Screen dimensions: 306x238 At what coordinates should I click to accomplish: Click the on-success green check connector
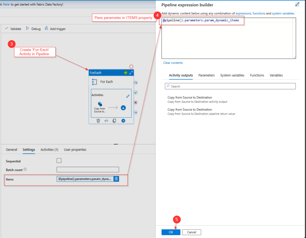pyautogui.click(x=136, y=93)
